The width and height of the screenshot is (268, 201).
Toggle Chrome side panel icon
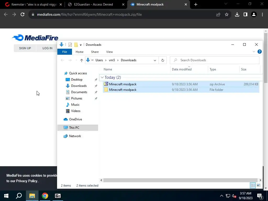pos(245,15)
